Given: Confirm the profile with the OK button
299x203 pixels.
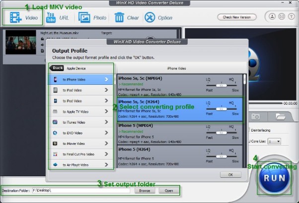Looking at the screenshot, I should click(231, 175).
